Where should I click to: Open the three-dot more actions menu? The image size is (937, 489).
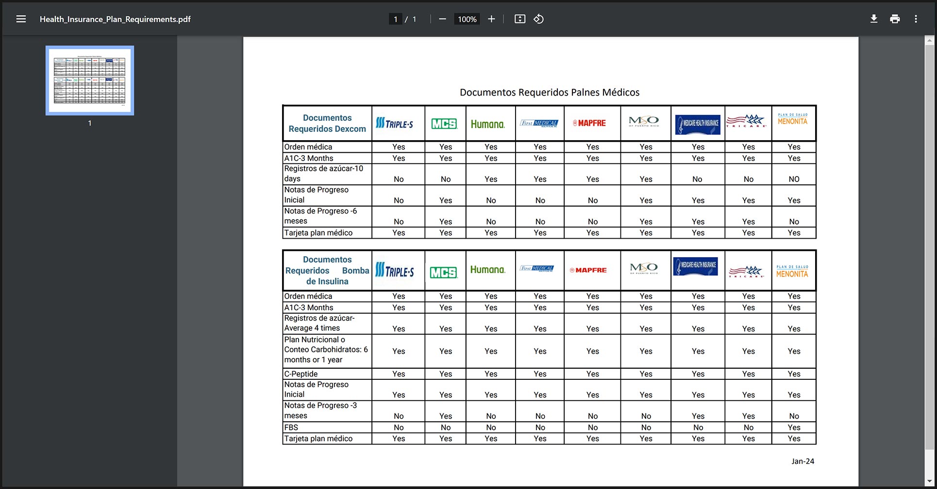[x=916, y=19]
